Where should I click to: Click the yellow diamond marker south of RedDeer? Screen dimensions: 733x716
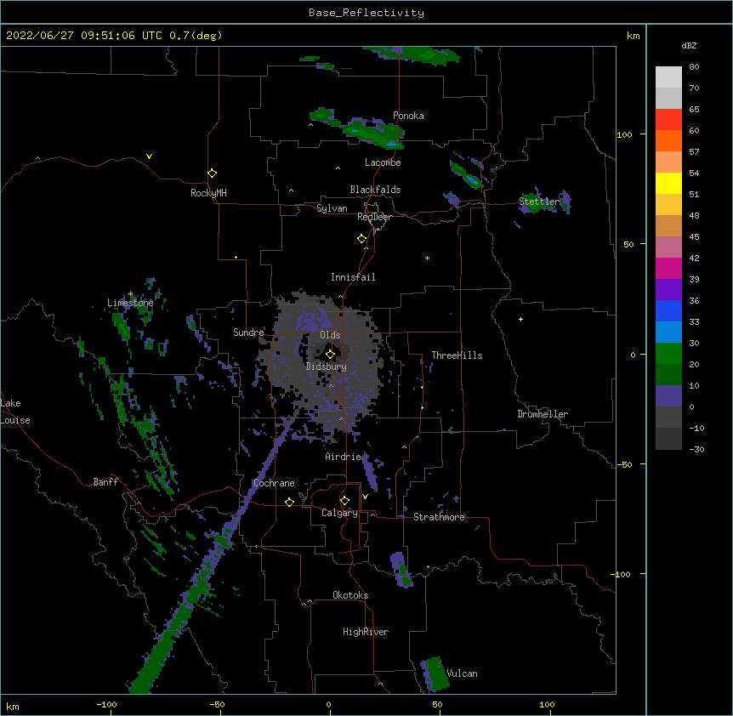click(362, 239)
